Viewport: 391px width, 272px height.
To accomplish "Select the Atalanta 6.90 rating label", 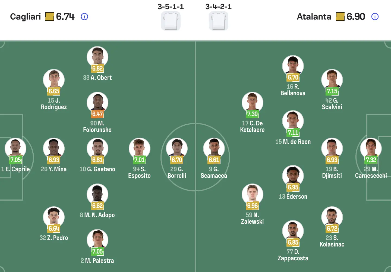I will point(356,17).
